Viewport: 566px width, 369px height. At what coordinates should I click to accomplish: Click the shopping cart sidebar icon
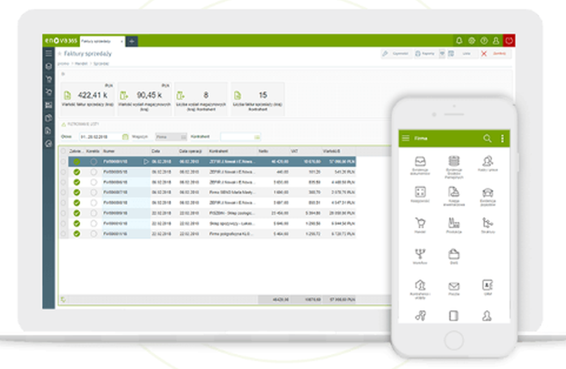click(48, 79)
